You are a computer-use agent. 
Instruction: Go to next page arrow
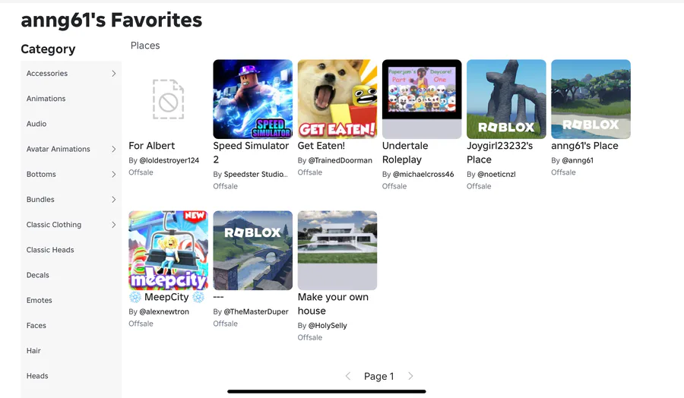coord(410,376)
